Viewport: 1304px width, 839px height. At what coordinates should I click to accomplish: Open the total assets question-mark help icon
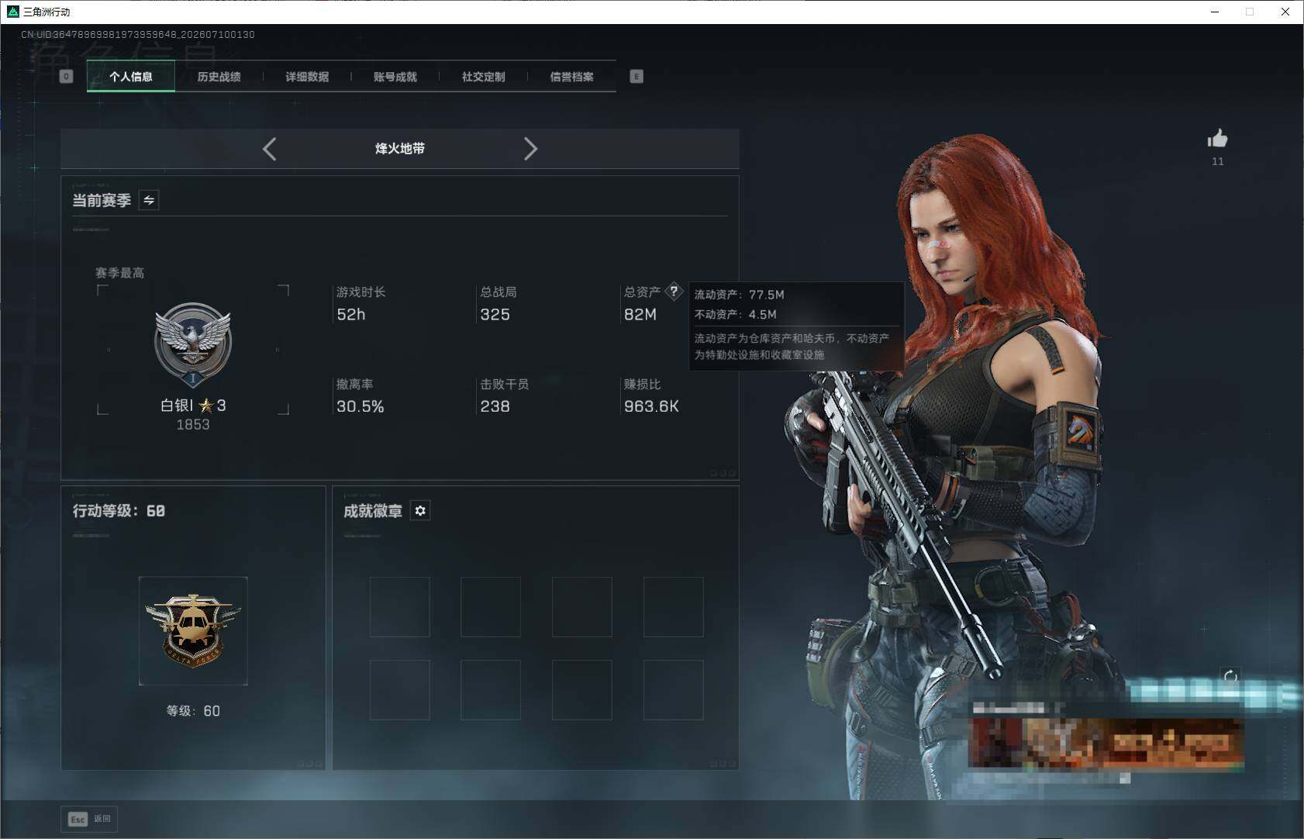(x=674, y=292)
